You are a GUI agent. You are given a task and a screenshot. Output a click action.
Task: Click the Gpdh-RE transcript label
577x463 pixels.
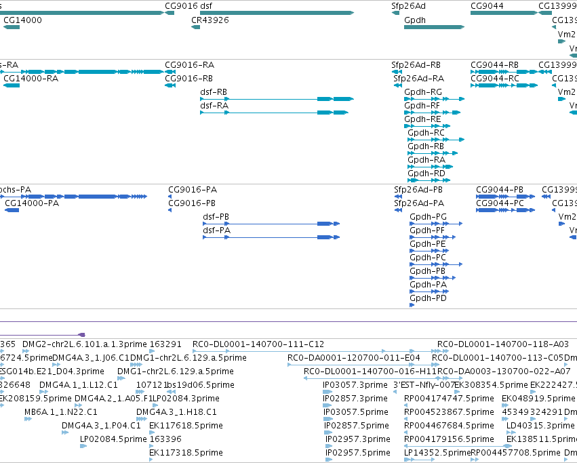(x=422, y=119)
